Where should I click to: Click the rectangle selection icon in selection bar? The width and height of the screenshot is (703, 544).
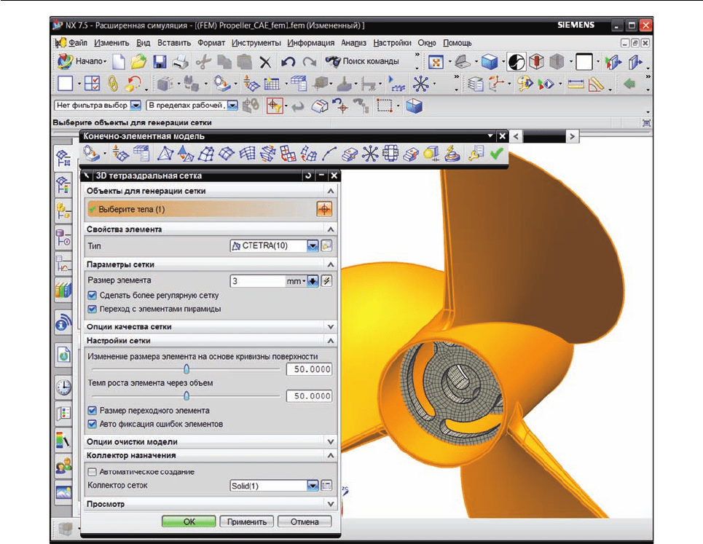[384, 106]
